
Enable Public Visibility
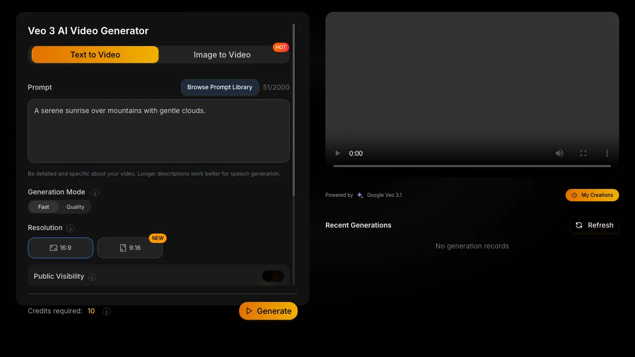[273, 276]
